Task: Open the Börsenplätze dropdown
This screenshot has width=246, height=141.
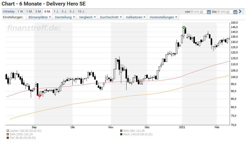Action: [x=40, y=17]
